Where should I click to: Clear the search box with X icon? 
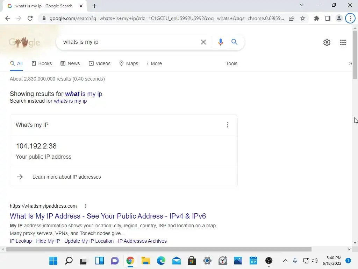coord(203,42)
